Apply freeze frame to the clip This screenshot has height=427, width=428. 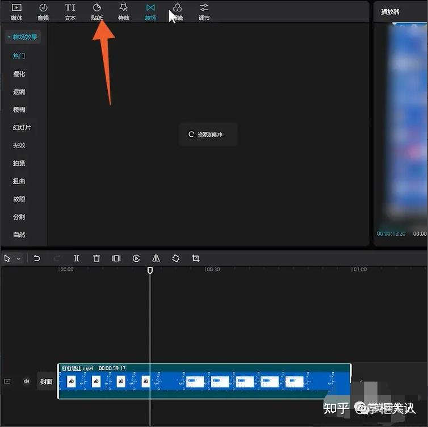(116, 258)
